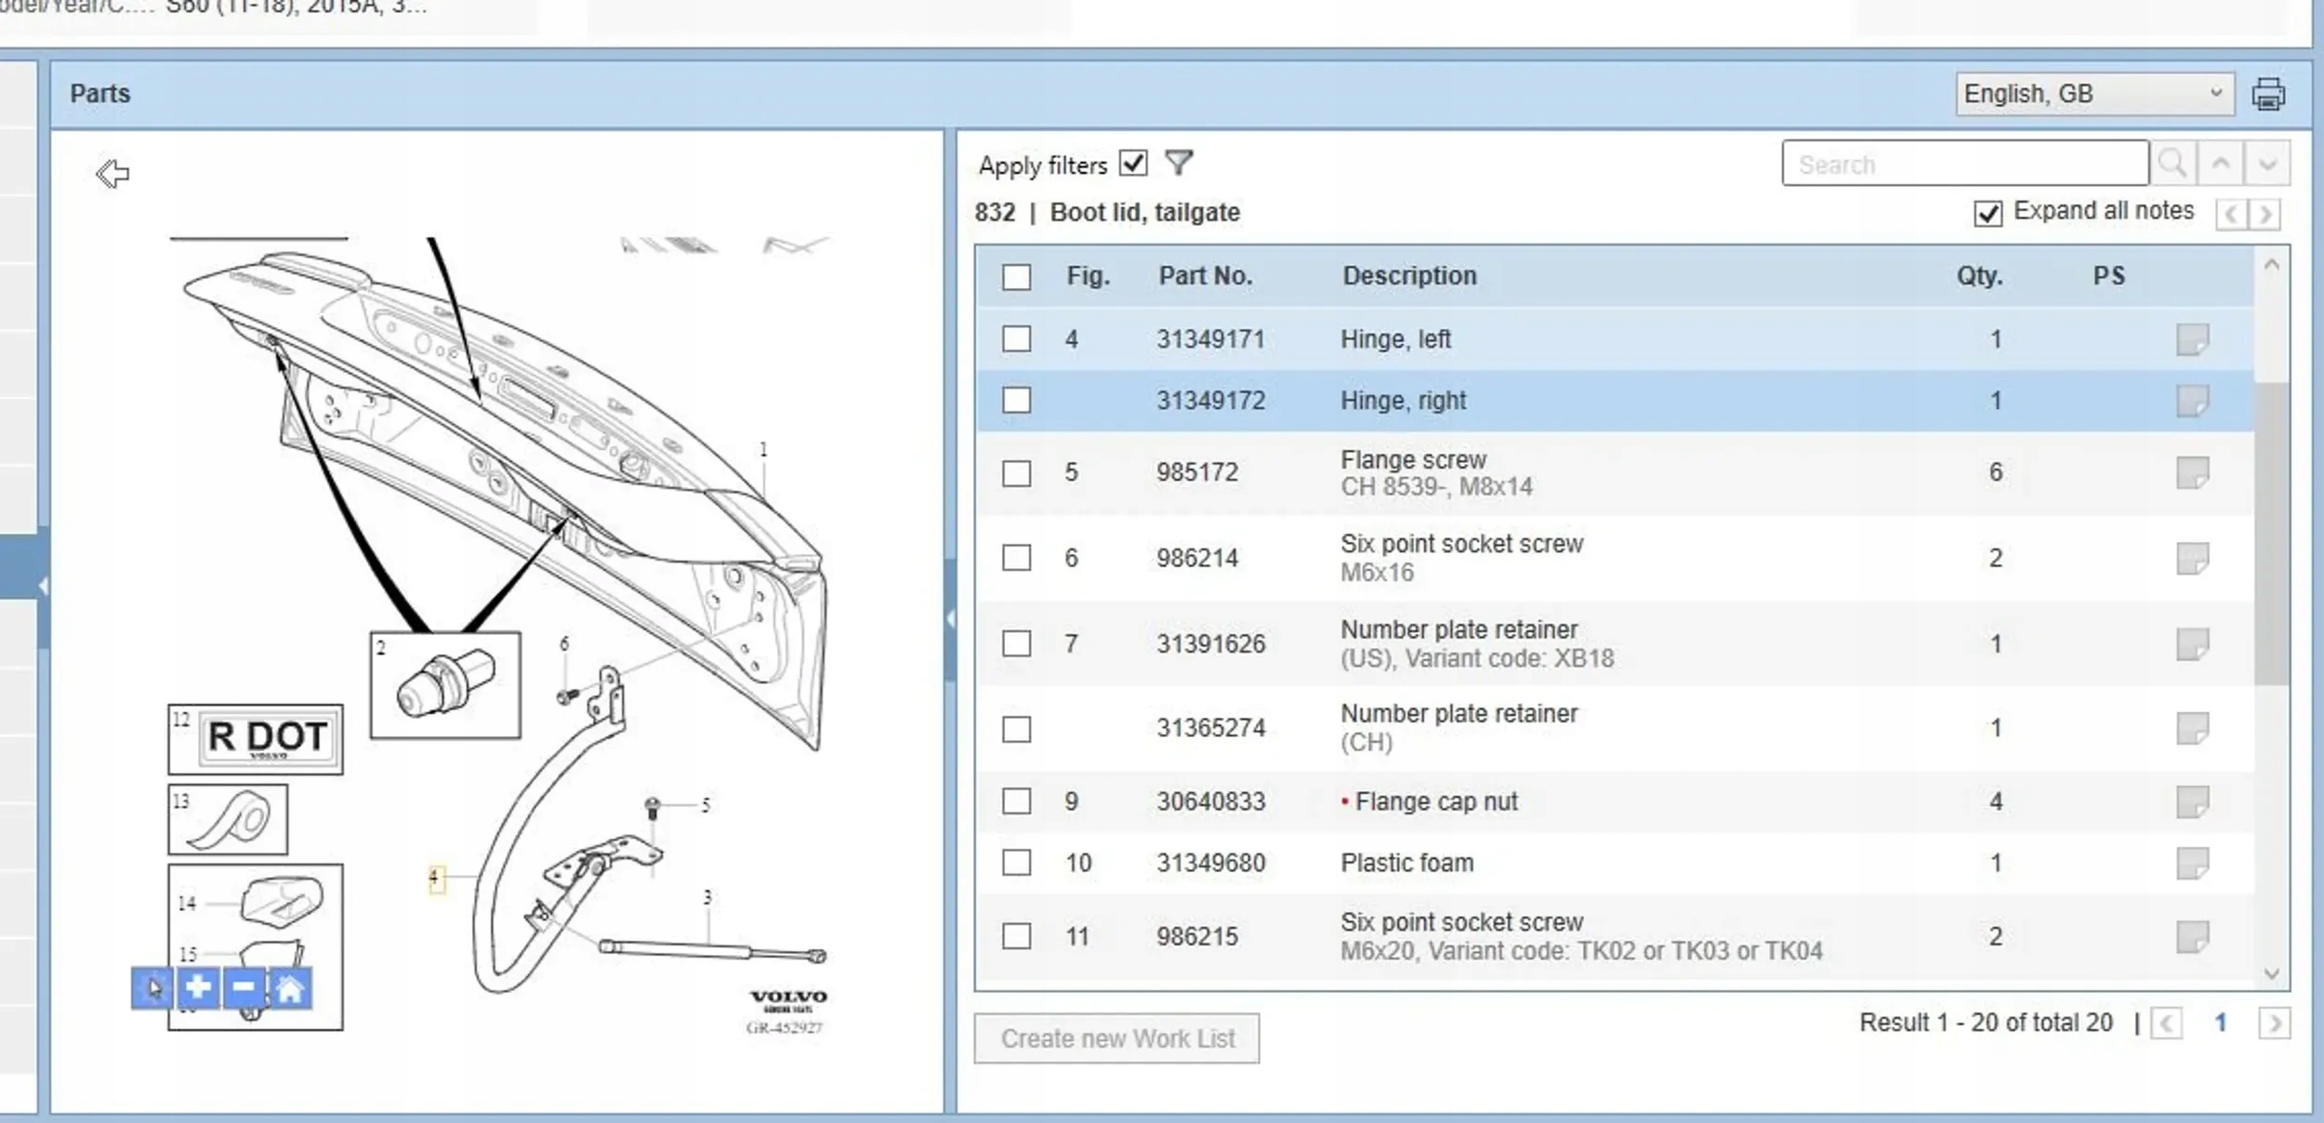This screenshot has height=1123, width=2324.
Task: Select the pointer tool on diagram
Action: pos(152,987)
